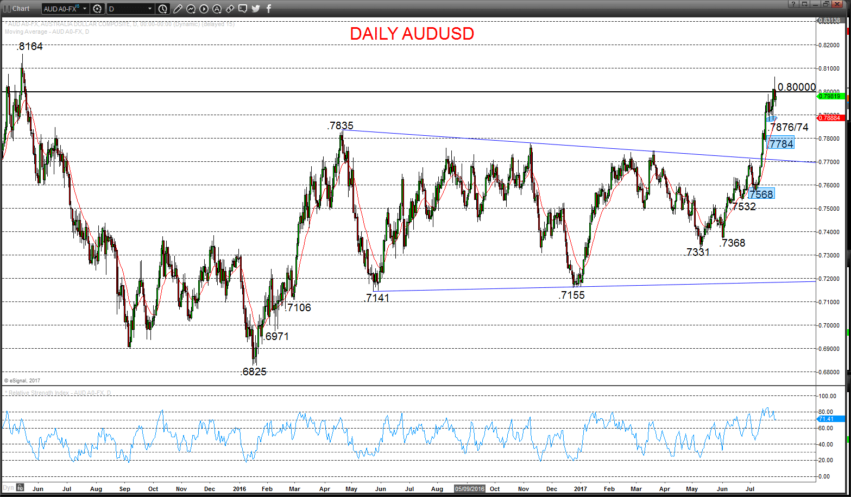Screen dimensions: 851x497
Task: Click the 2017 label on time axis
Action: pyautogui.click(x=581, y=489)
